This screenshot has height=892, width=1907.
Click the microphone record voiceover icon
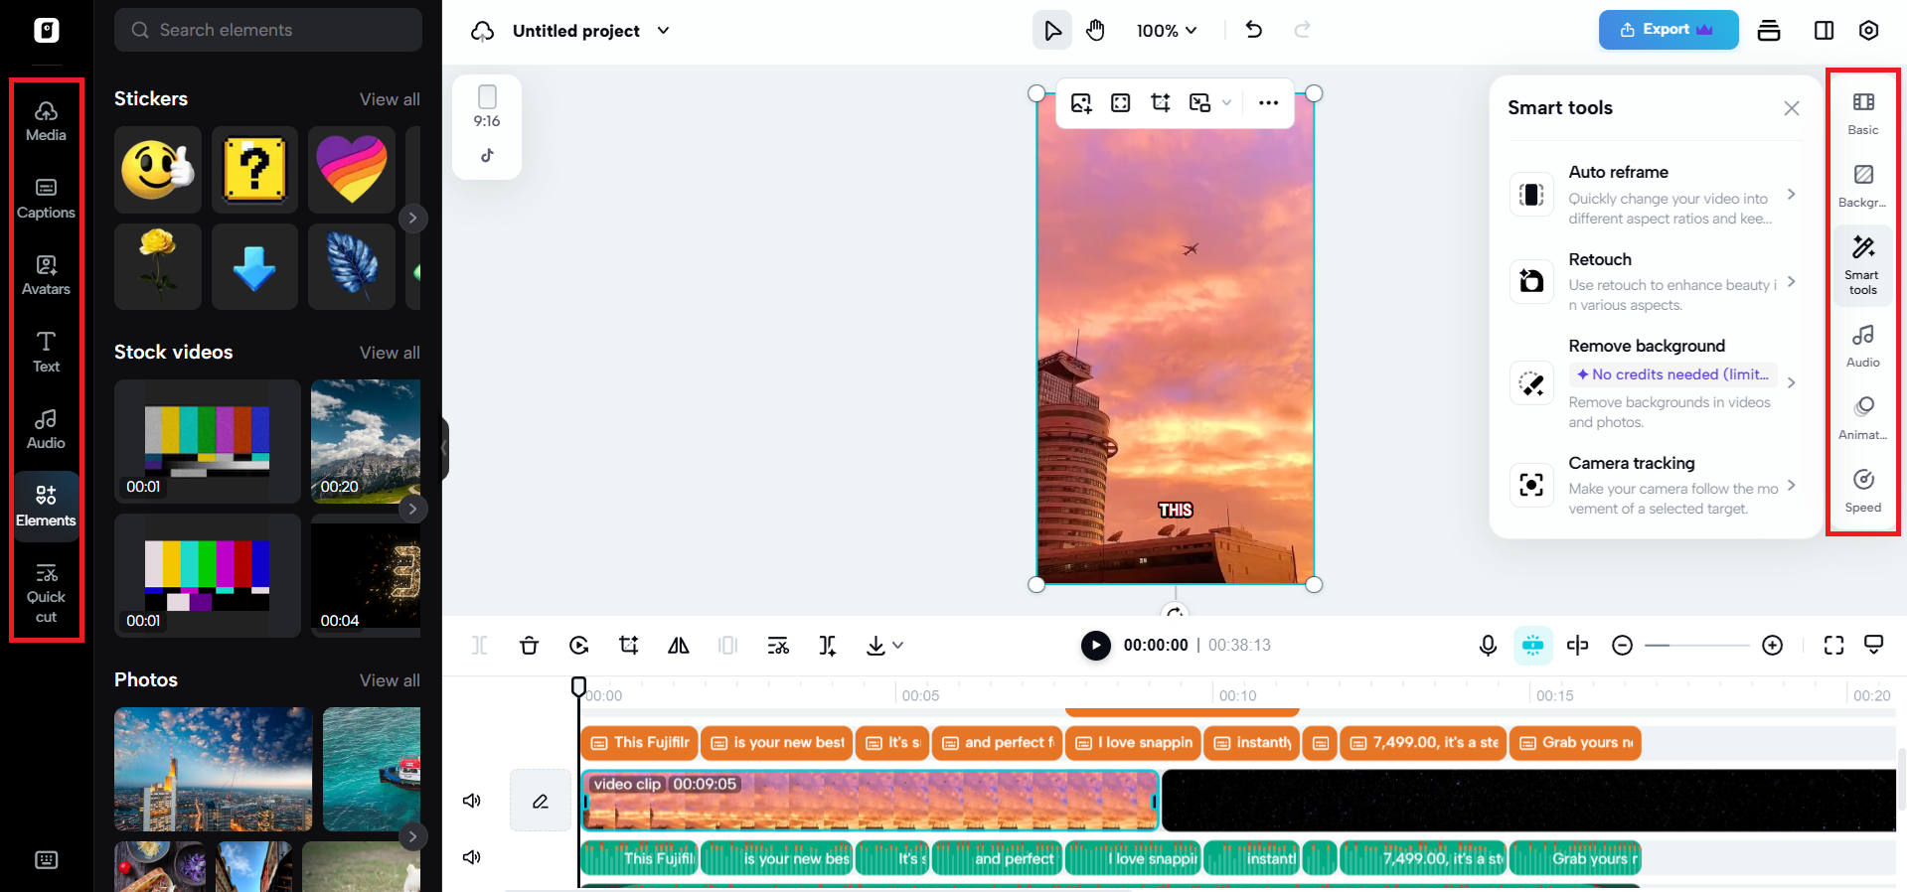pos(1488,646)
